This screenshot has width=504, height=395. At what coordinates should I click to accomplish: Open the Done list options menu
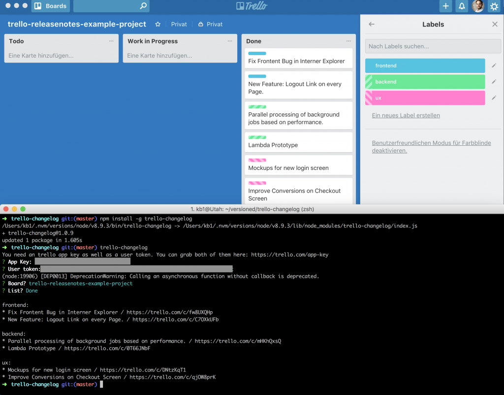[x=348, y=41]
